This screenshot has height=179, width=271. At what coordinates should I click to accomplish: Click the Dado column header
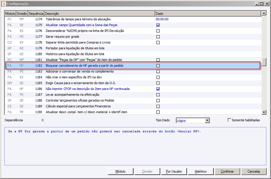click(x=208, y=14)
